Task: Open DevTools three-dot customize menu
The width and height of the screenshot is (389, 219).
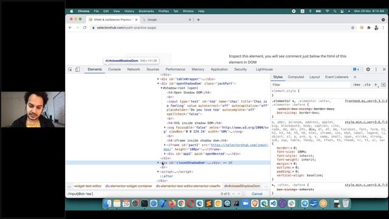Action: [x=376, y=69]
